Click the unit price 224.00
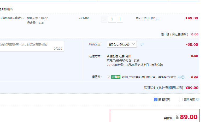This screenshot has width=217, height=122. [84, 18]
